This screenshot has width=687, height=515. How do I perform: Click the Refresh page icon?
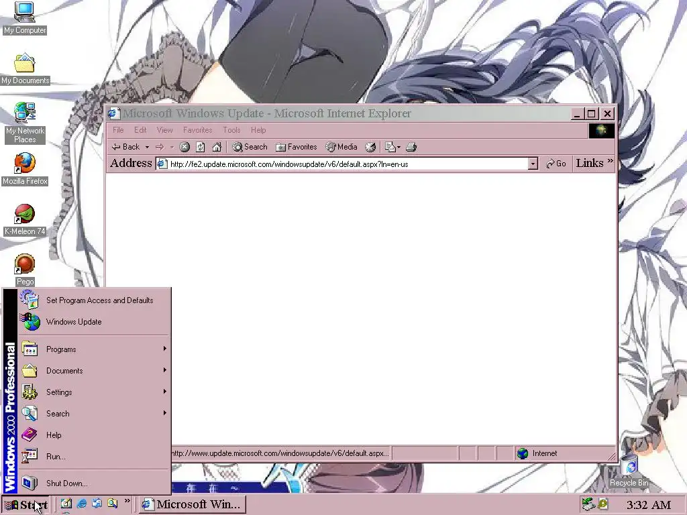(200, 147)
